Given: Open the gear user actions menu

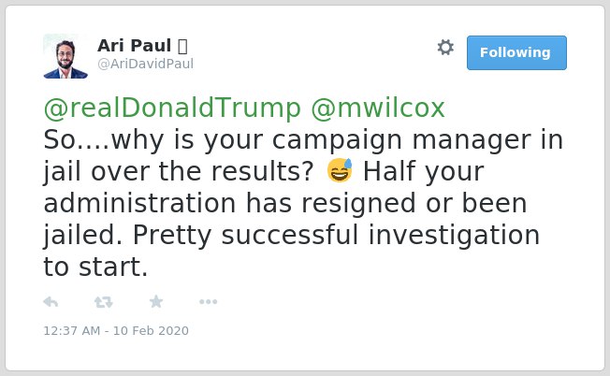Looking at the screenshot, I should [445, 48].
